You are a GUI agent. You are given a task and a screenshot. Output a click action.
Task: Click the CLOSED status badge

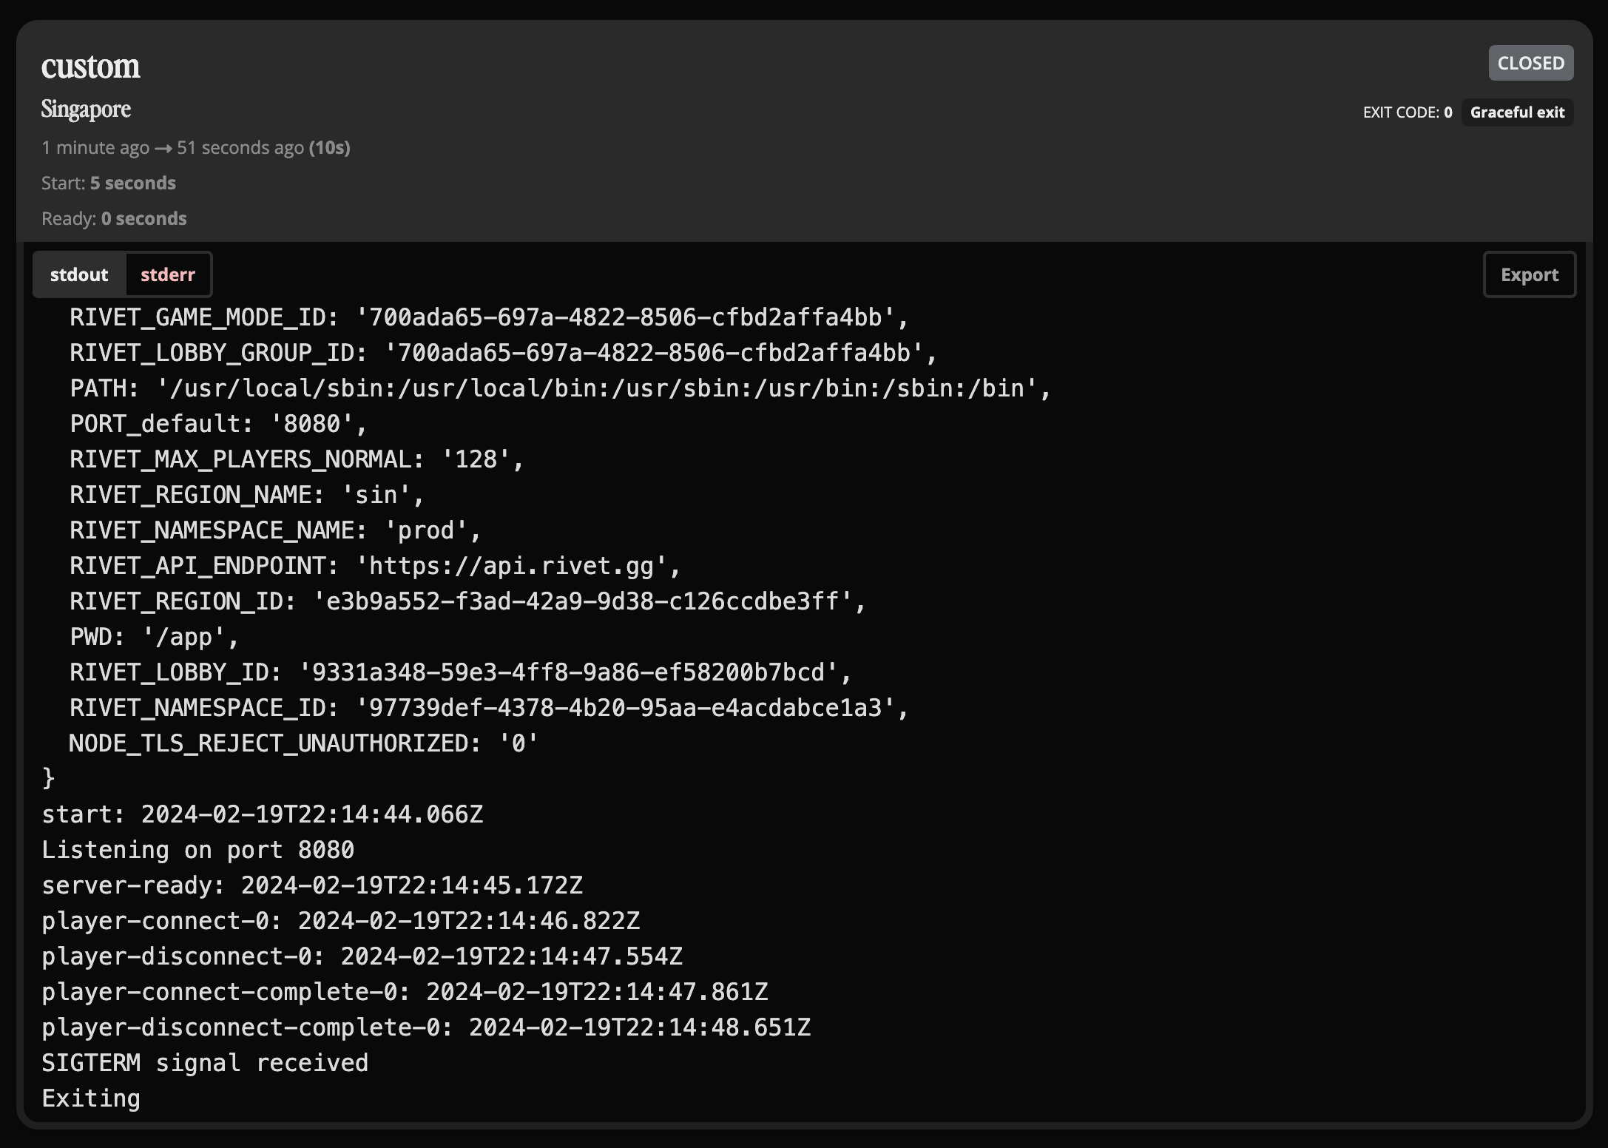1530,63
